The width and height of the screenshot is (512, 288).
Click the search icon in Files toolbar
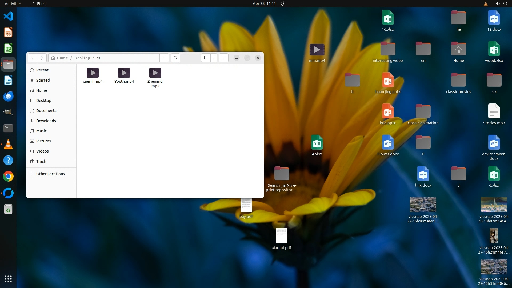click(x=175, y=58)
